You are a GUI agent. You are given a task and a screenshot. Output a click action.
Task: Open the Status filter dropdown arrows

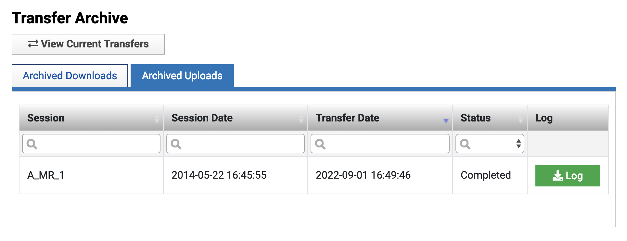pos(518,144)
